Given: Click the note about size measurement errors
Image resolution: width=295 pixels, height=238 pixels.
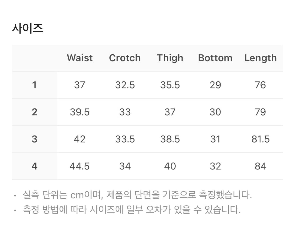Looking at the screenshot, I should click(x=132, y=210).
